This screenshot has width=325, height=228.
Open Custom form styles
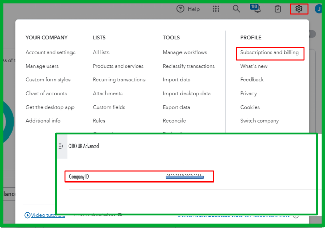click(x=48, y=80)
